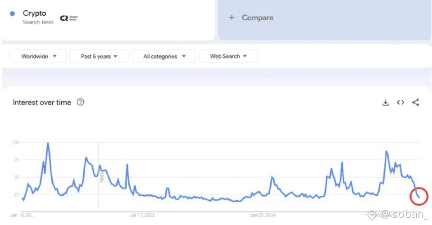
Task: Open the All categories dropdown
Action: [164, 56]
